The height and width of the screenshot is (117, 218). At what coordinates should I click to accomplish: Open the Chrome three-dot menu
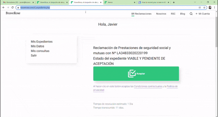215,8
